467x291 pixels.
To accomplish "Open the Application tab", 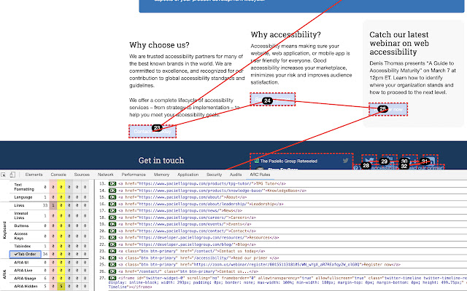I will (188, 175).
